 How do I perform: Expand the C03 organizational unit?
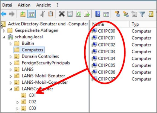pyautogui.click(x=18, y=109)
